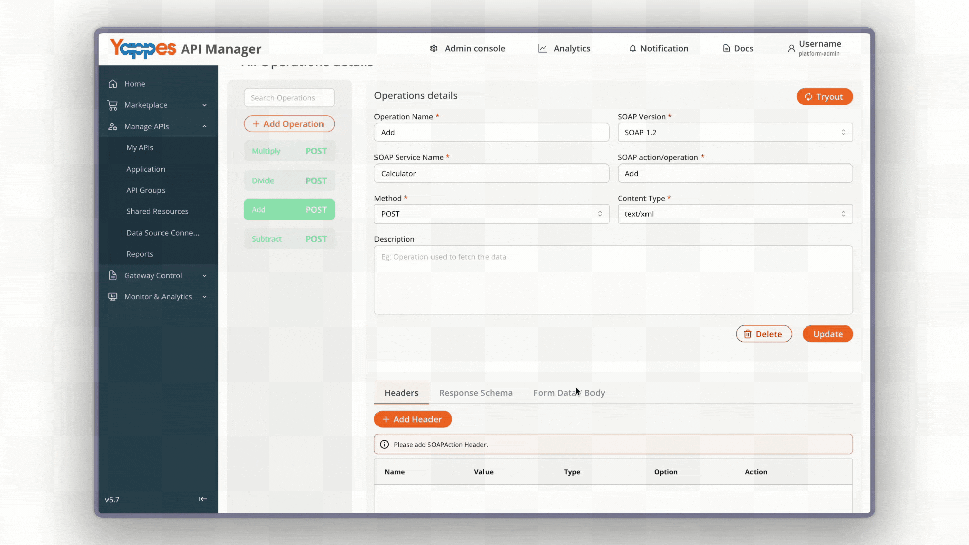The image size is (969, 545).
Task: Select the Subtract POST operation
Action: pyautogui.click(x=289, y=239)
